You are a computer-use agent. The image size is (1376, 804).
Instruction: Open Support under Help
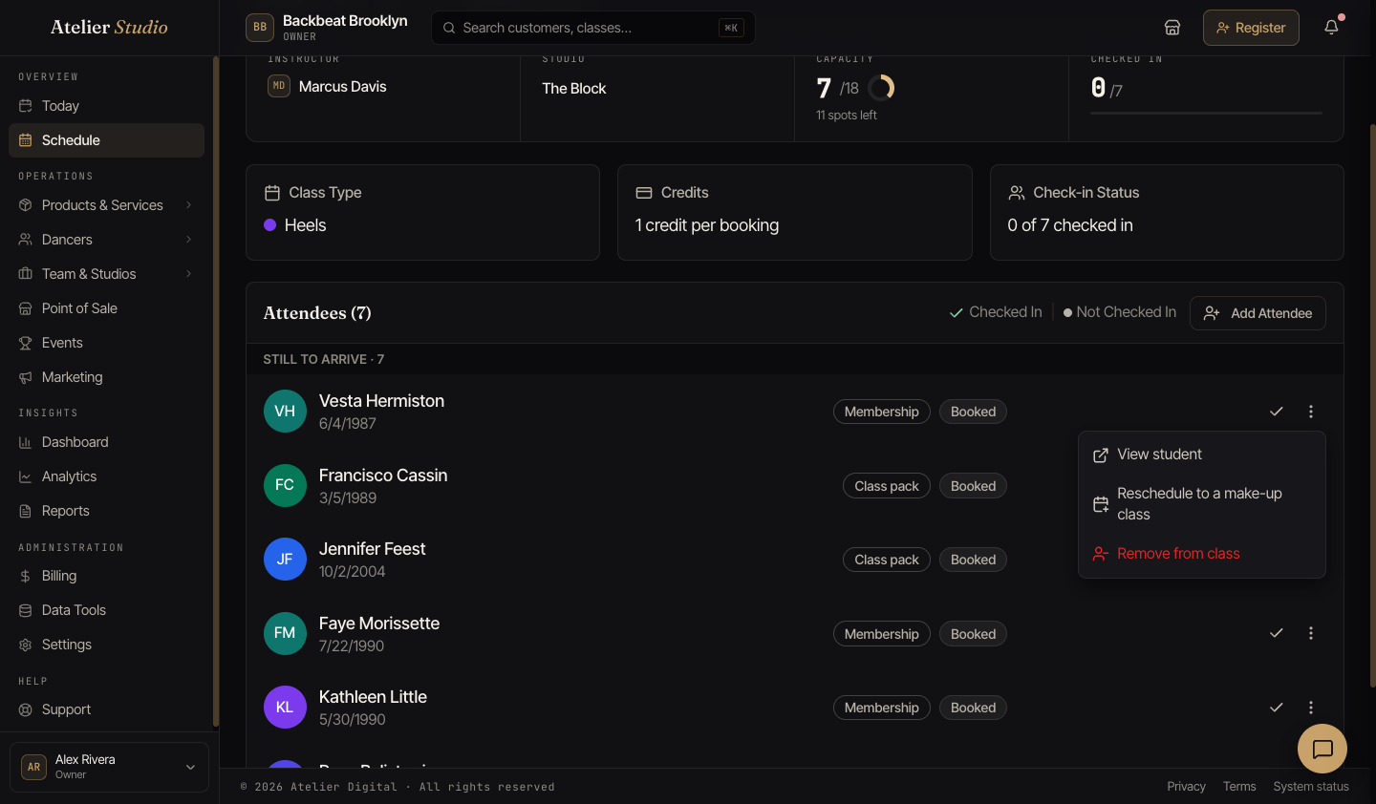106,709
